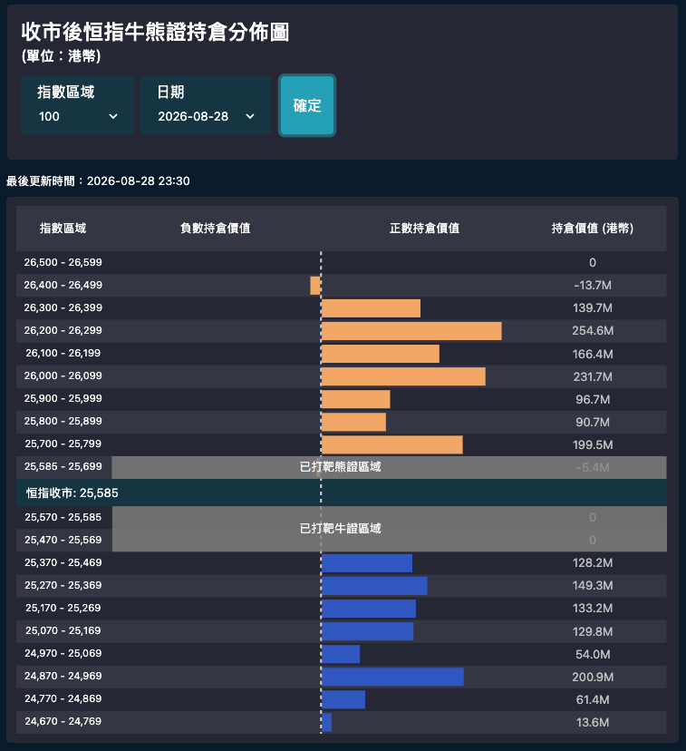Click the 負數持倉價值 column header
686x751 pixels.
(216, 229)
